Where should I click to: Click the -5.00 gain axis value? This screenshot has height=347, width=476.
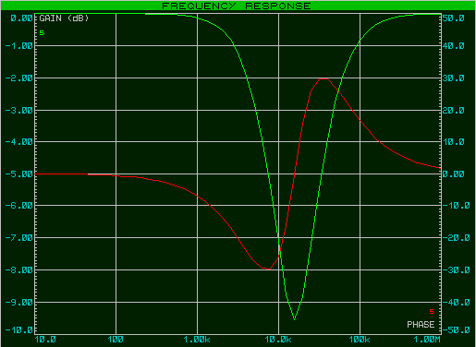tap(19, 174)
